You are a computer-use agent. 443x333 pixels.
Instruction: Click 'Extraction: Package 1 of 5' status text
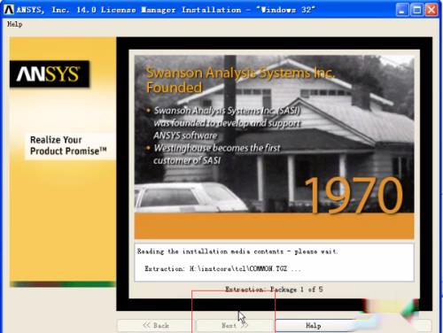pos(274,290)
